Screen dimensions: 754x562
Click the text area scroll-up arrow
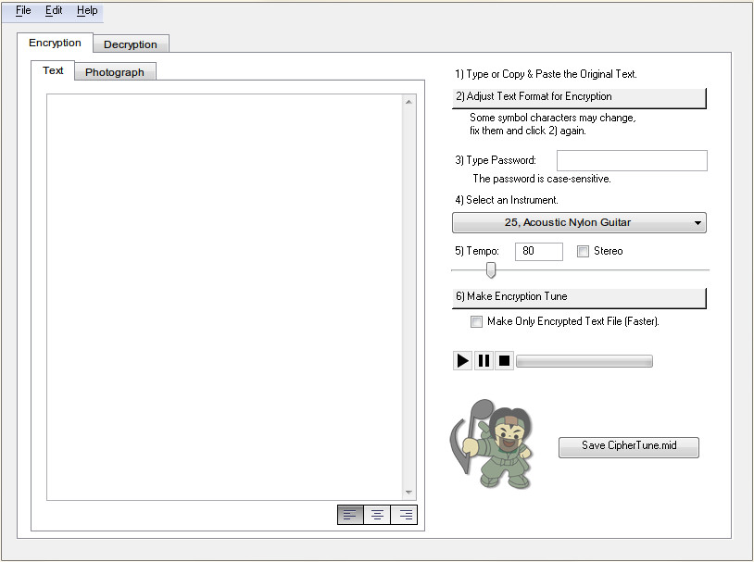tap(408, 102)
